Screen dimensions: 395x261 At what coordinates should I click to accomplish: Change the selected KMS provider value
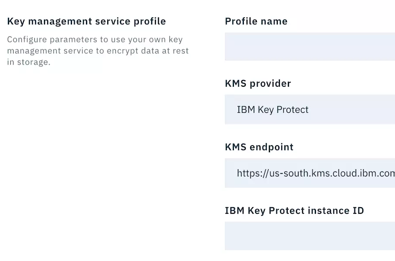304,109
